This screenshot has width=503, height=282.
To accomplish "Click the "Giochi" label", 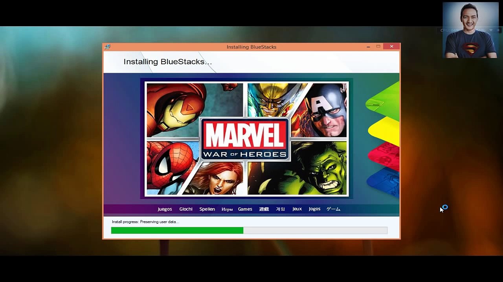I will click(186, 209).
